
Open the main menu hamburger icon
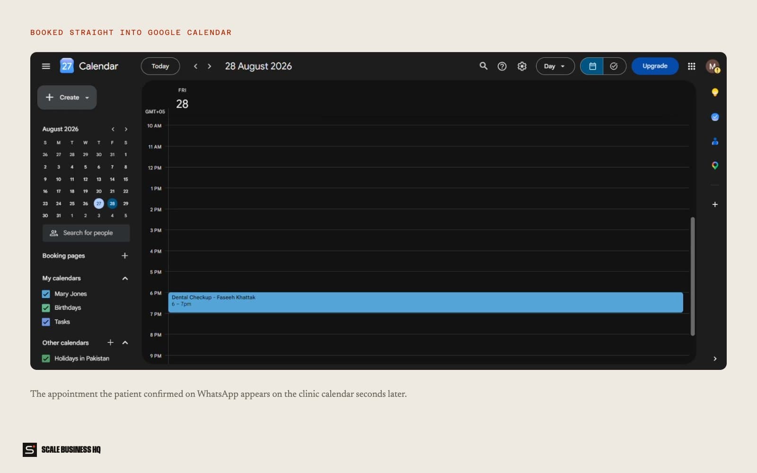[46, 66]
